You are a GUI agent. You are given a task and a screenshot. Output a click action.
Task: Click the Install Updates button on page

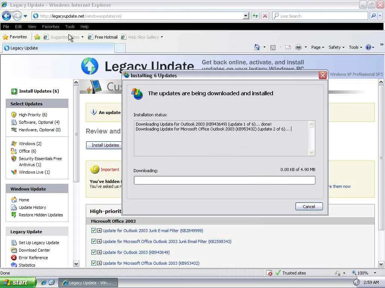click(104, 145)
